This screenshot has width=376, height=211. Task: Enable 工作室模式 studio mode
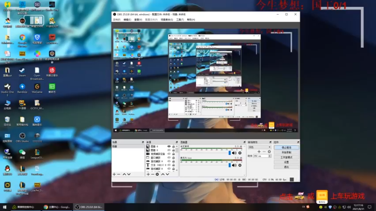point(286,157)
